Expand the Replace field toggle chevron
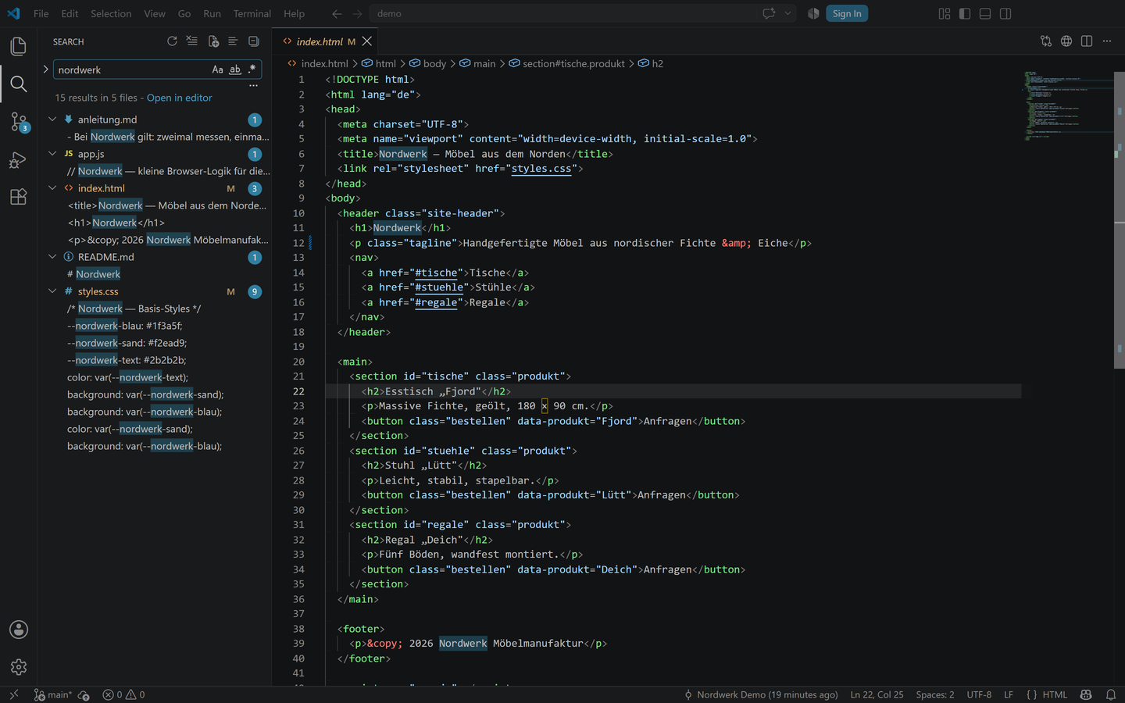This screenshot has height=703, width=1125. pyautogui.click(x=45, y=70)
